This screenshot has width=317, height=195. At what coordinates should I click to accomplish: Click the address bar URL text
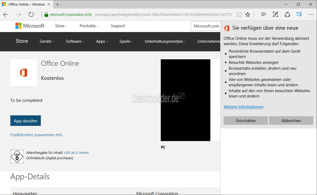pos(163,15)
